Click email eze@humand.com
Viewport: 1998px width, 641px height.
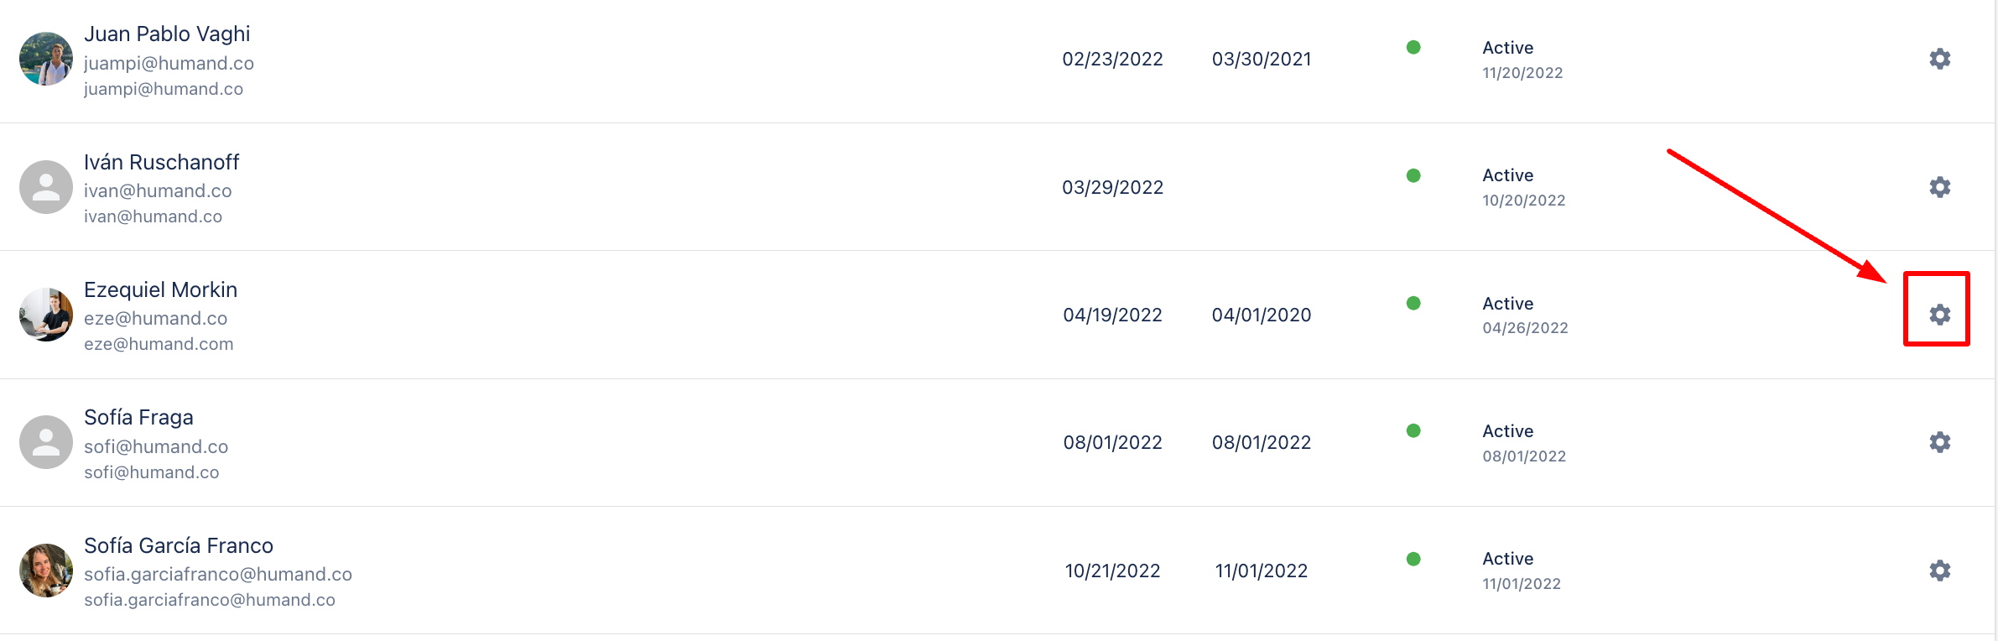click(x=159, y=344)
